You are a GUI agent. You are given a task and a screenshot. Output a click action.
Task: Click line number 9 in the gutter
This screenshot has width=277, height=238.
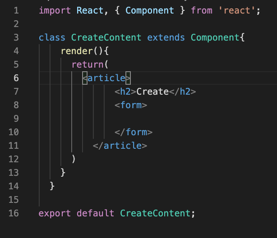tap(16, 119)
